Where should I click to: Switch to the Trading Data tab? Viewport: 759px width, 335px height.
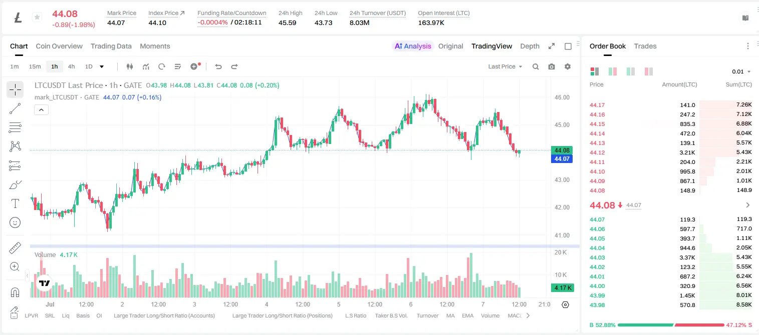[111, 46]
